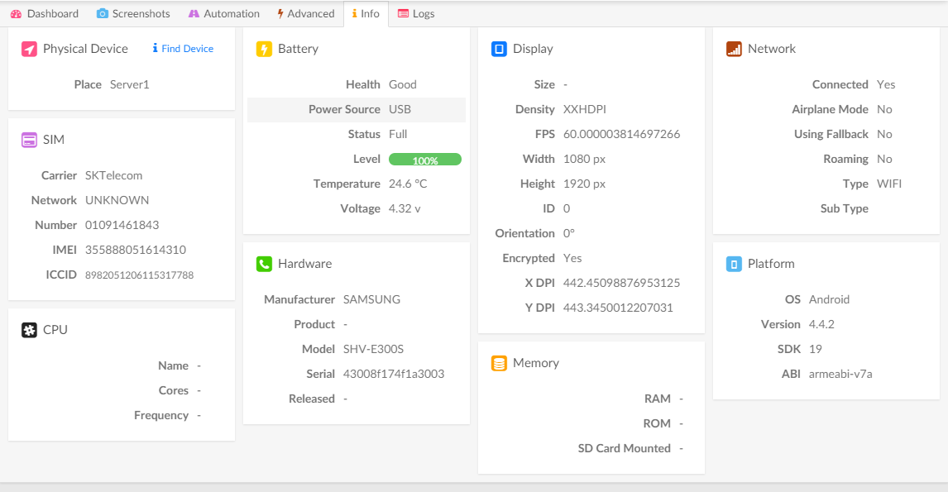This screenshot has height=492, width=948.
Task: Click the Power Source value USB
Action: [x=400, y=109]
